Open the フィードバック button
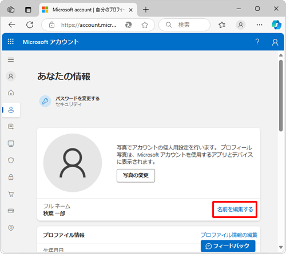 coord(228,246)
